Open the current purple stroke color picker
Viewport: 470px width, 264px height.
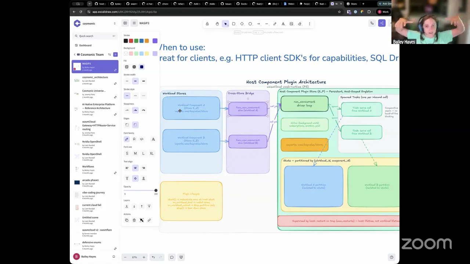155,41
